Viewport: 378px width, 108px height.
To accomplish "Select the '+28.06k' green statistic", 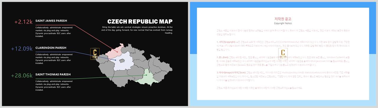I will pyautogui.click(x=22, y=76).
